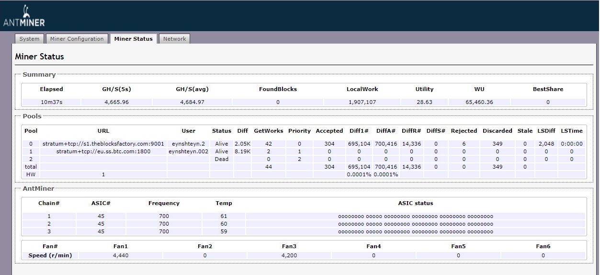Click the ASIC status of chain 2

[x=415, y=224]
